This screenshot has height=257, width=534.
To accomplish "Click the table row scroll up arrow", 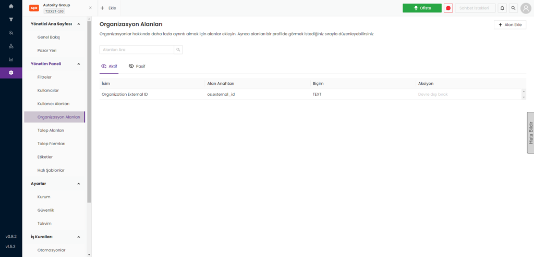I will tap(524, 91).
